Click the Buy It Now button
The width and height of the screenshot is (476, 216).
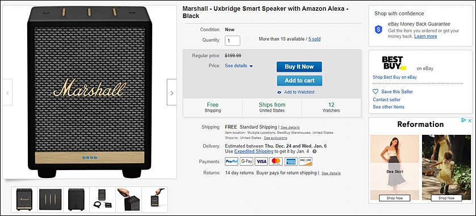(x=299, y=67)
